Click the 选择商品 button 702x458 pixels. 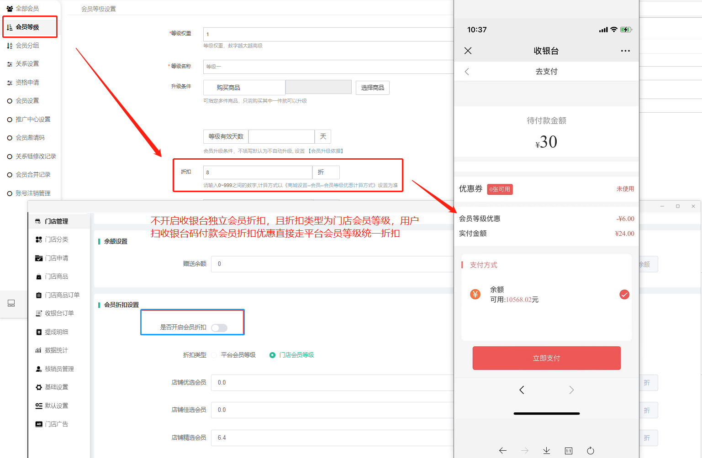[373, 88]
